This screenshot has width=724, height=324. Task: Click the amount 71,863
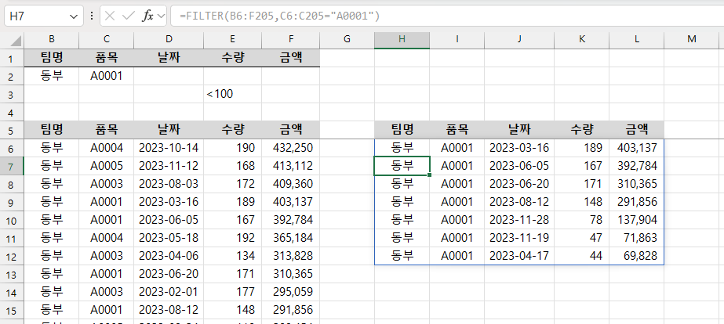(636, 238)
